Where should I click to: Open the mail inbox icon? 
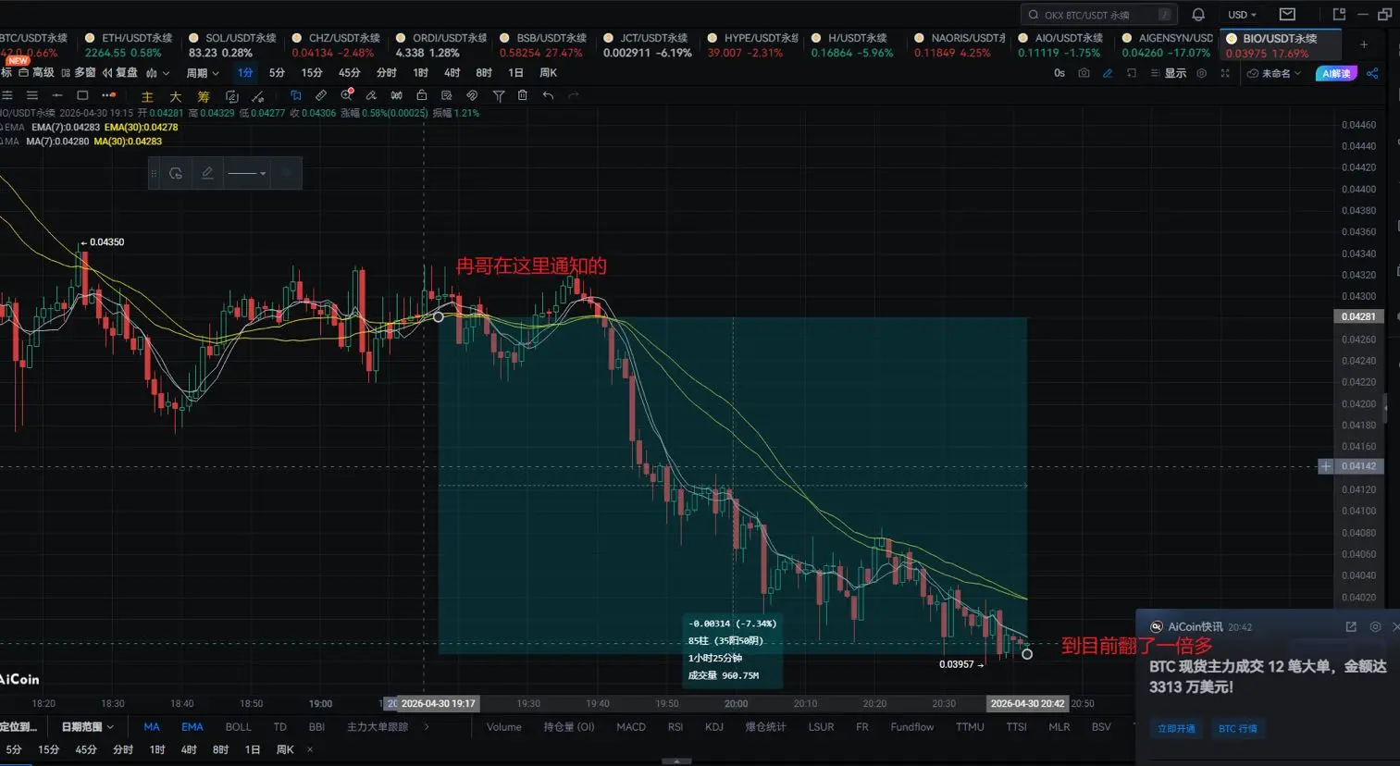click(1287, 15)
